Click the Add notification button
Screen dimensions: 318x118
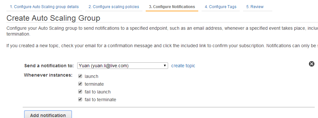[x=48, y=115]
